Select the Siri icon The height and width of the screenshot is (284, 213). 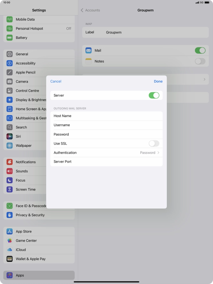coord(9,137)
